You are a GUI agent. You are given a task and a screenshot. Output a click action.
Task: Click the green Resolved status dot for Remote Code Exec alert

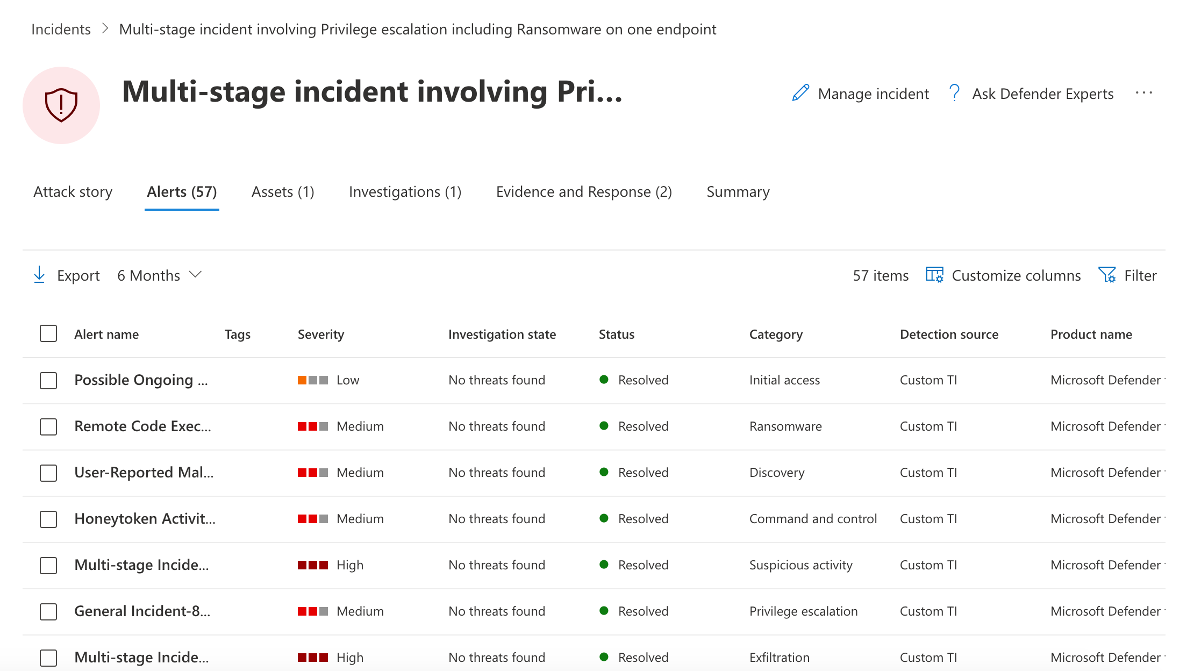604,426
